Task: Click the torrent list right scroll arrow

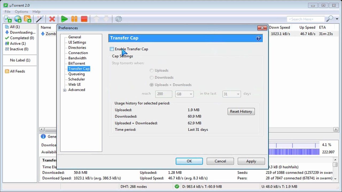Action: coord(336,129)
